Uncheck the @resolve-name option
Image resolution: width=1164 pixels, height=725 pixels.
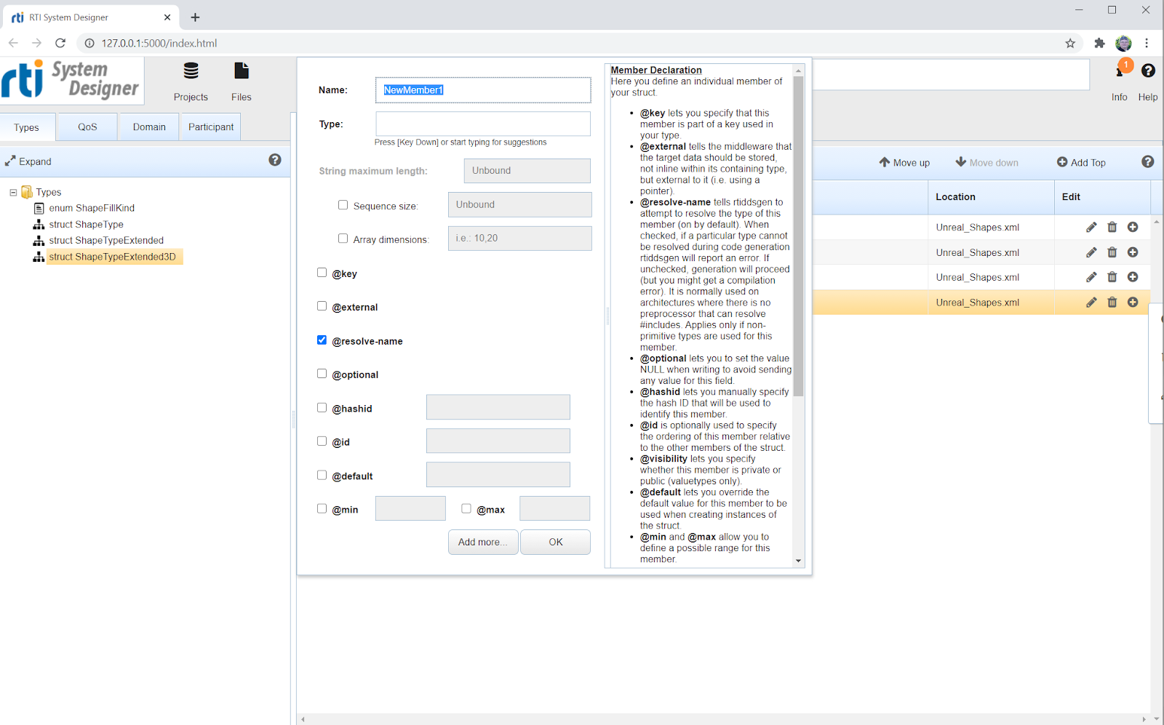point(322,340)
